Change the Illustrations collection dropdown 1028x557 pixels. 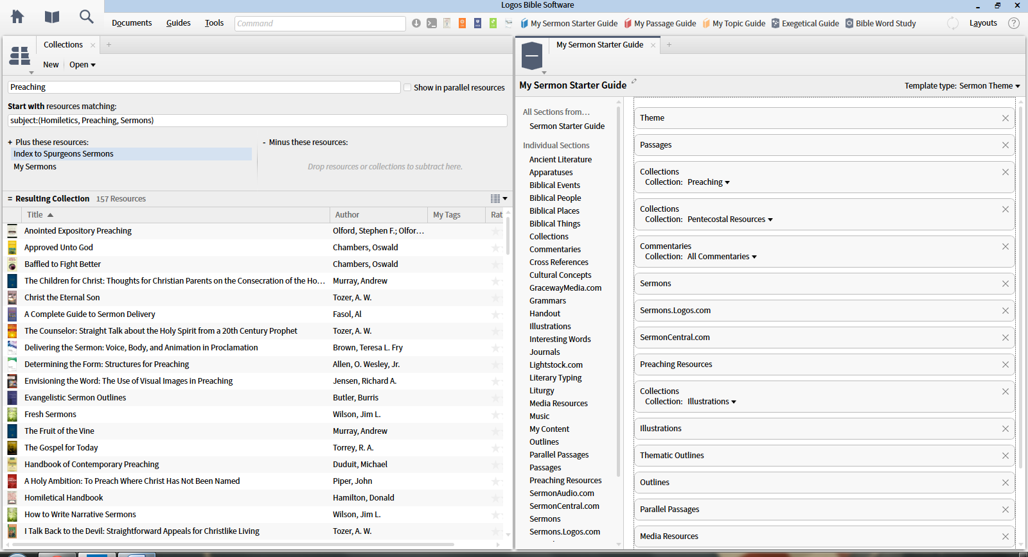(x=712, y=402)
